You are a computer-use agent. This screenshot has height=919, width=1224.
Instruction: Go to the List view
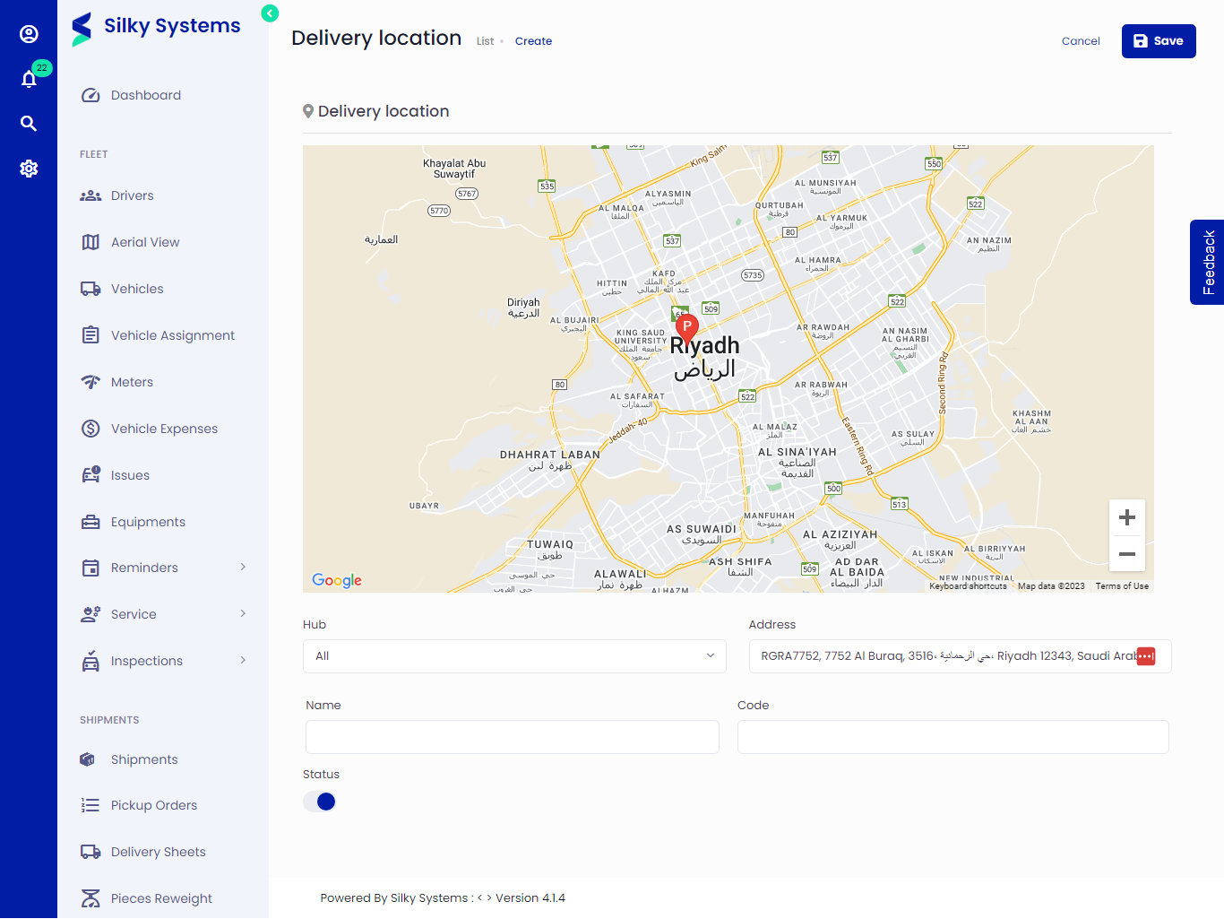[485, 40]
